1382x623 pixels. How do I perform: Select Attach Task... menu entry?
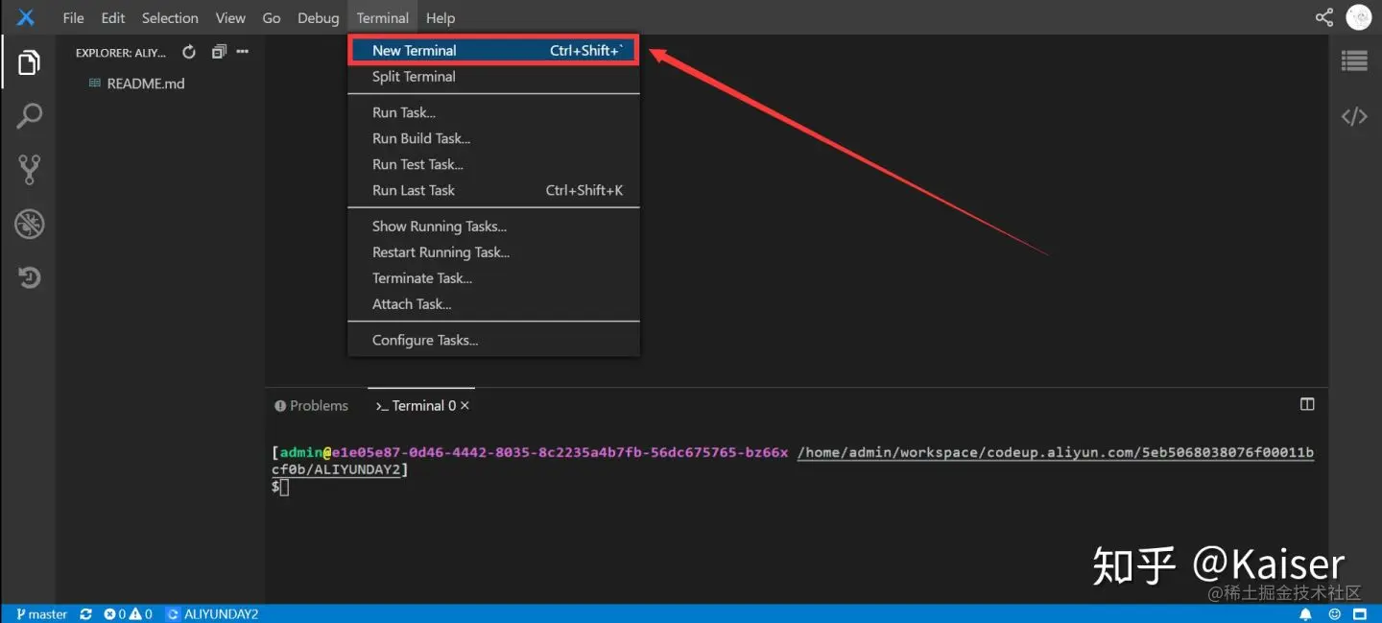coord(493,304)
